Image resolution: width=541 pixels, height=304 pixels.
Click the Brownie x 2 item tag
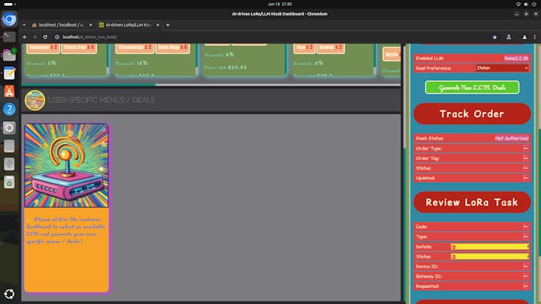(330, 47)
